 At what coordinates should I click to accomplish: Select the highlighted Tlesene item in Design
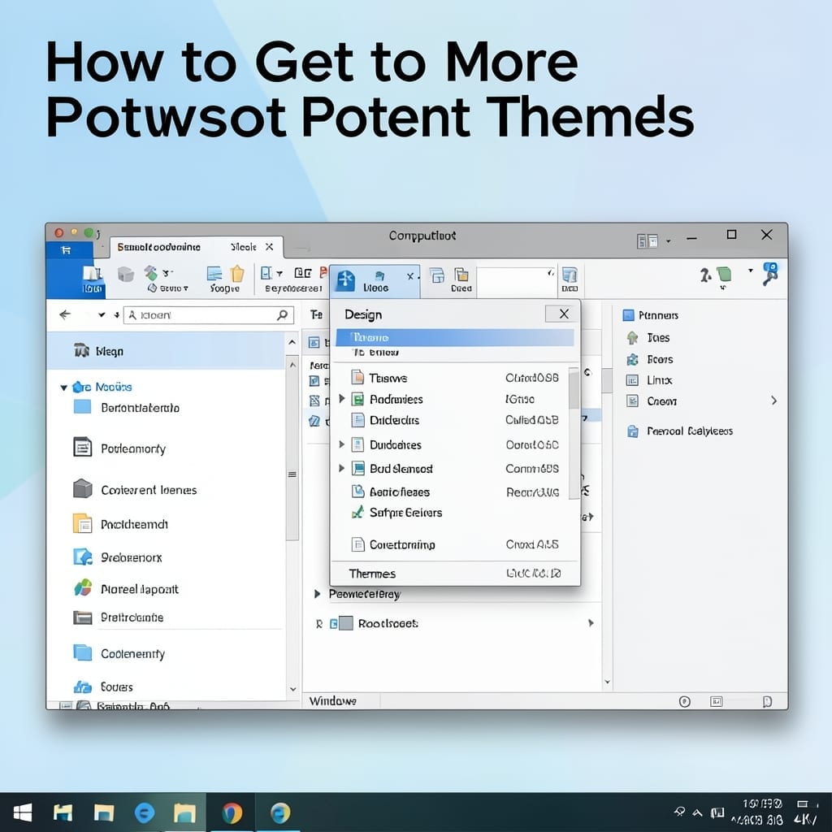click(x=455, y=337)
